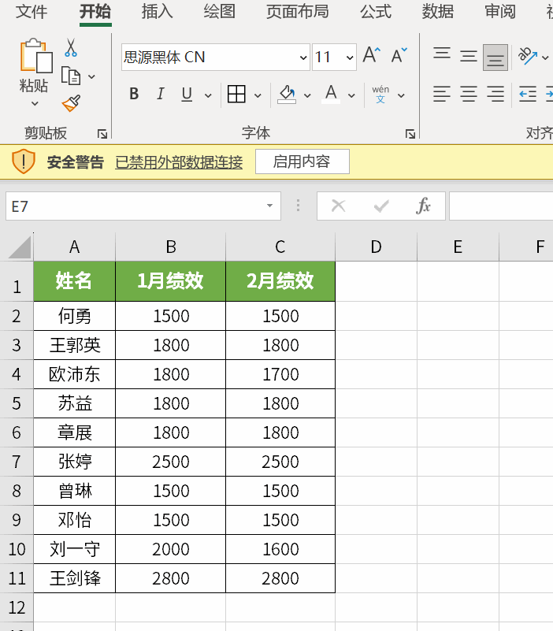This screenshot has width=553, height=631.
Task: Select column B header
Action: (171, 247)
